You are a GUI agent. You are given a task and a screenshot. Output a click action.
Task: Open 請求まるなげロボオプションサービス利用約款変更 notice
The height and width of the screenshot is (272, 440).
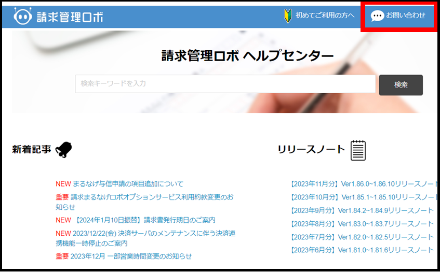tap(152, 197)
